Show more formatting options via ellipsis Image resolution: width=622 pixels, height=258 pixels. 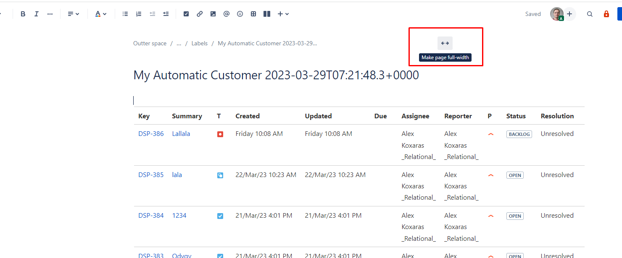50,13
